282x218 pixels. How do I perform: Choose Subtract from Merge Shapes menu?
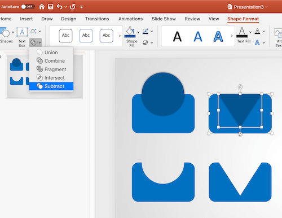pos(51,86)
